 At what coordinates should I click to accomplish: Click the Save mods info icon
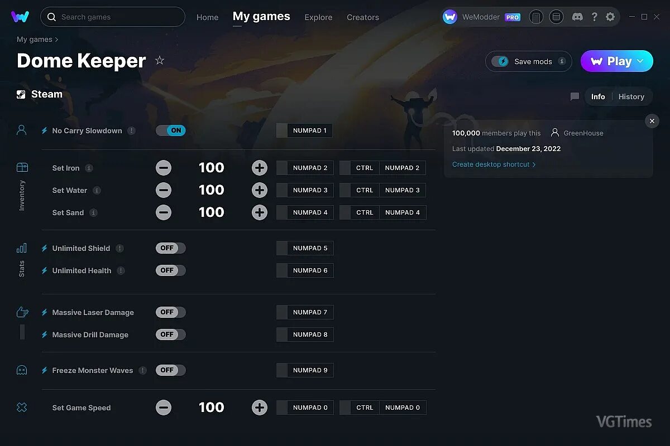coord(562,61)
